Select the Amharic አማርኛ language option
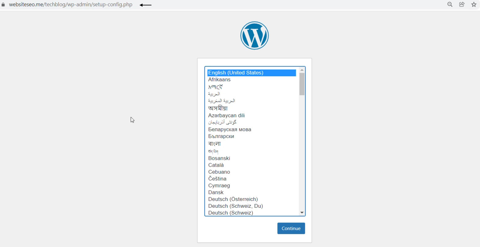This screenshot has height=247, width=480. 252,87
